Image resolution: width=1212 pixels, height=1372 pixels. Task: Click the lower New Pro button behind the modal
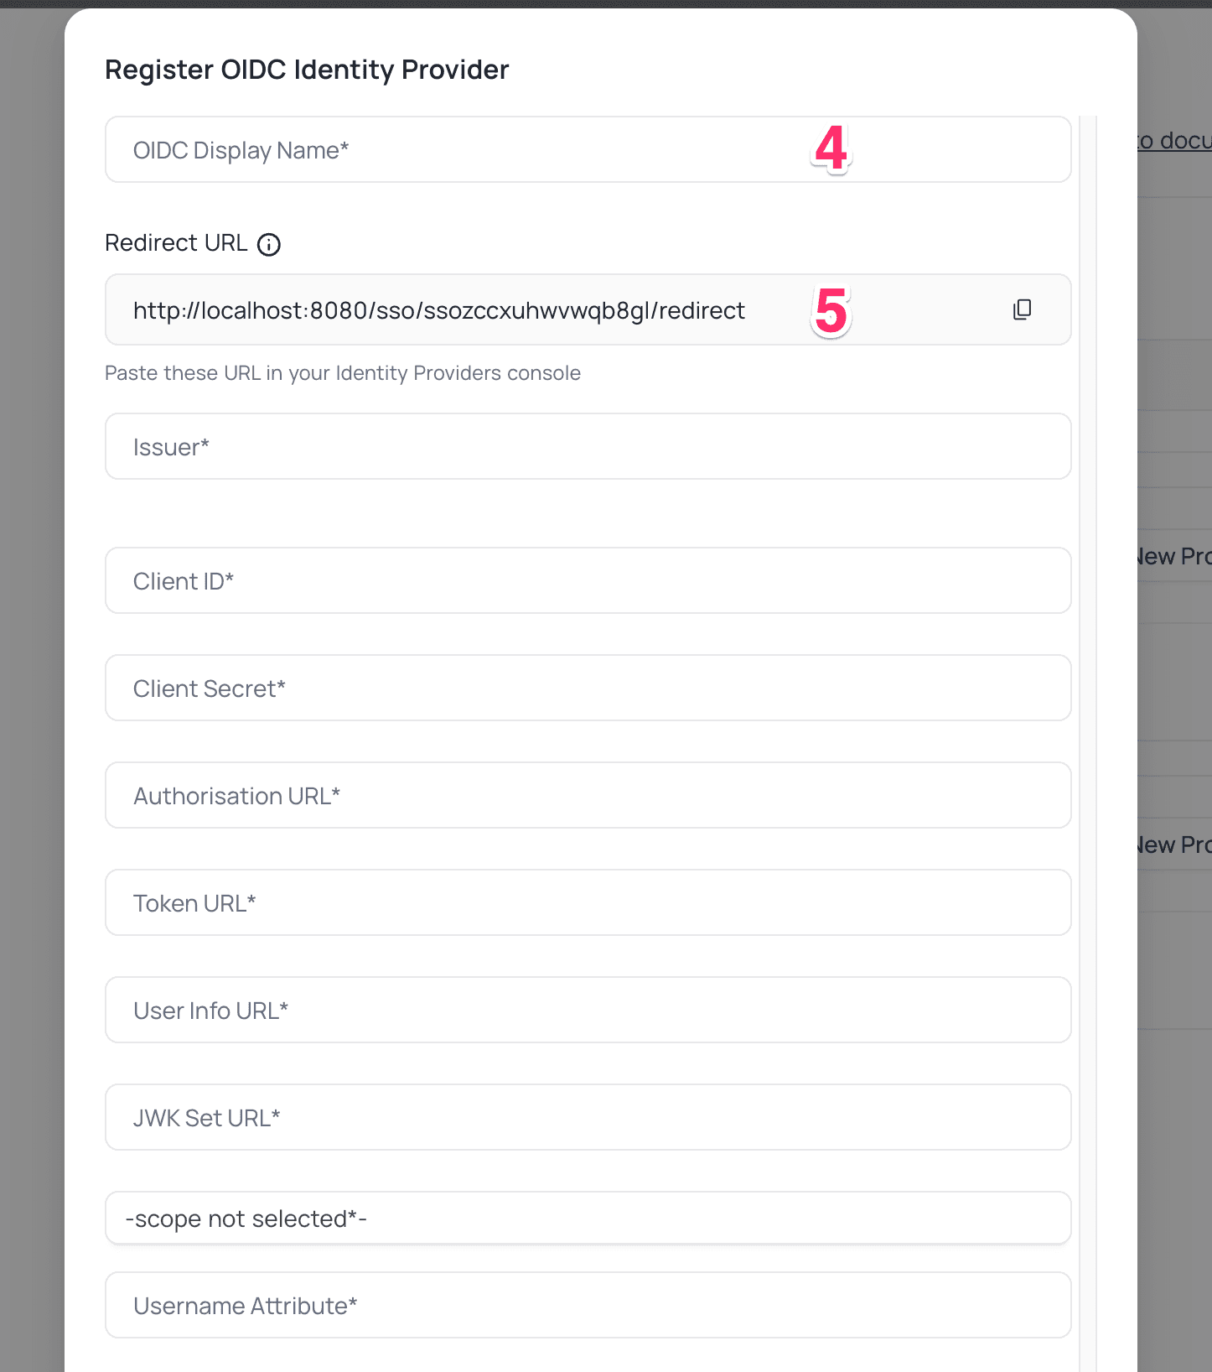pyautogui.click(x=1172, y=844)
